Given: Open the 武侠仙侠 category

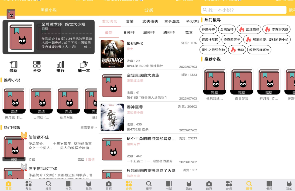Looking at the screenshot, I should 150,21.
